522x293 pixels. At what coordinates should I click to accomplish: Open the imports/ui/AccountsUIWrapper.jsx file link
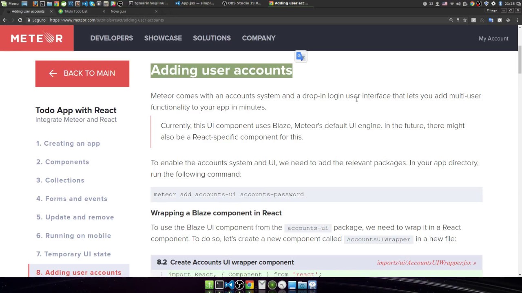coord(427,263)
